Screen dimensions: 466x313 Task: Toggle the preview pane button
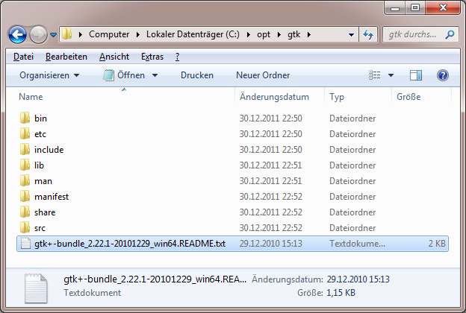coord(416,75)
